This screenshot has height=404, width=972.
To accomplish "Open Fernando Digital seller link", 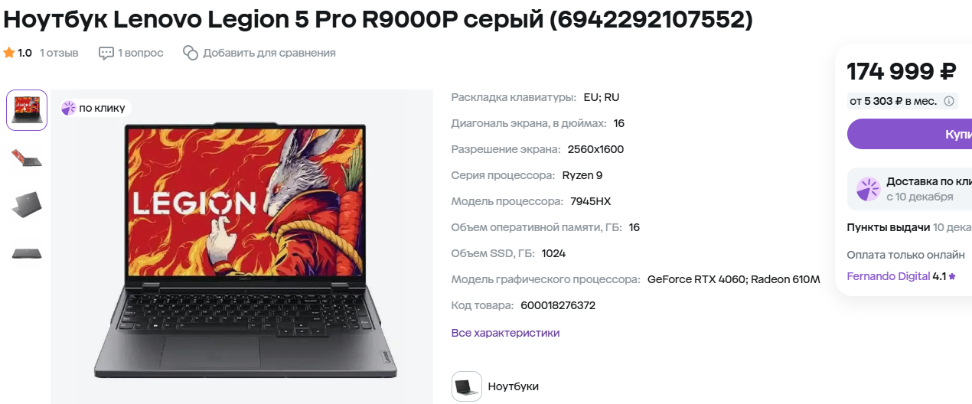I will (889, 276).
